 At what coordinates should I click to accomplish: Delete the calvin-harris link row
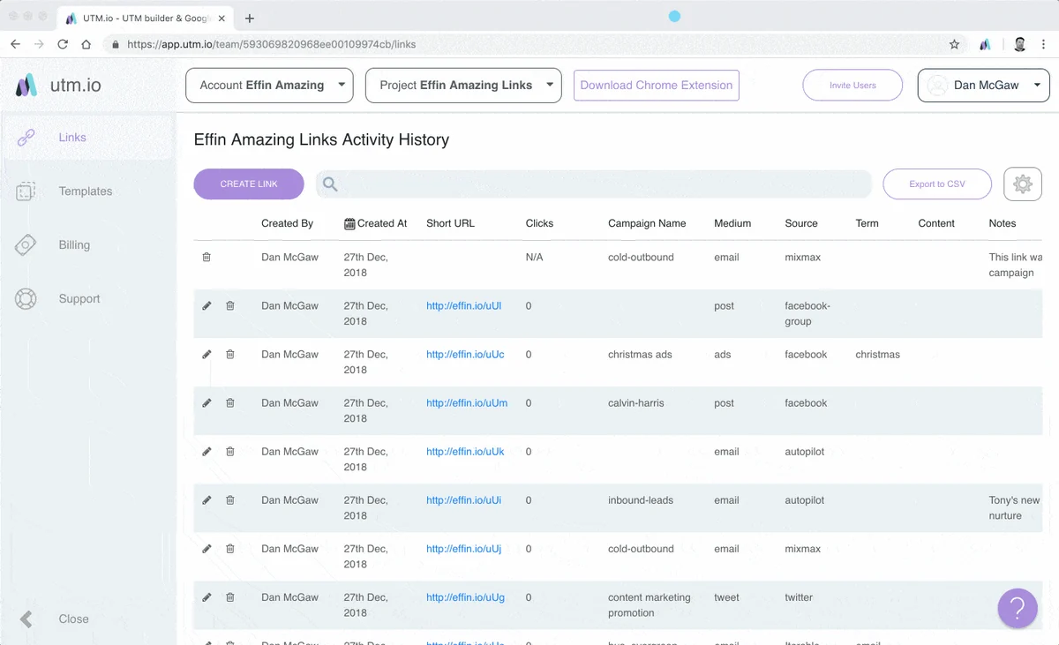click(229, 403)
